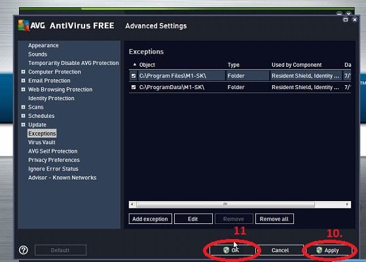Expand the Schedules tree node

23,116
